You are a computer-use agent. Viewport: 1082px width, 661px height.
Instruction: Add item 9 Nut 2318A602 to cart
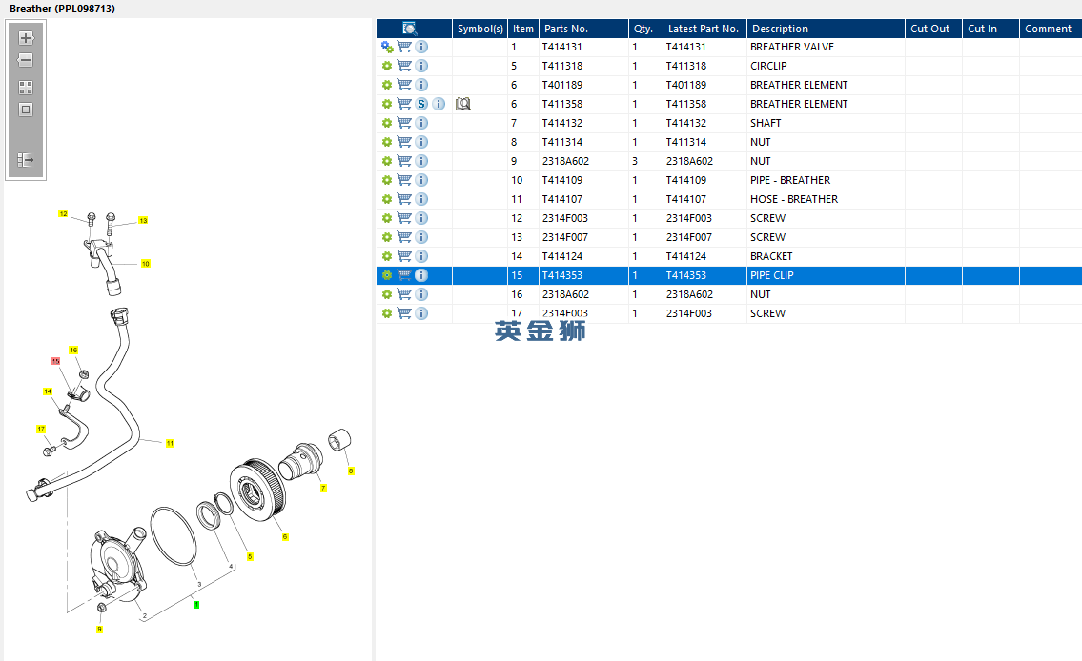click(404, 161)
